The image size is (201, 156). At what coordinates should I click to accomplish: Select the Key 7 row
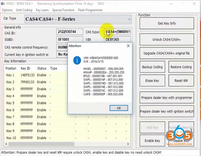point(67,117)
